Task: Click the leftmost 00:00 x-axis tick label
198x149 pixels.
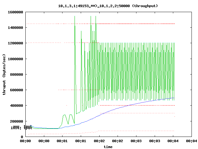Action: (25, 141)
